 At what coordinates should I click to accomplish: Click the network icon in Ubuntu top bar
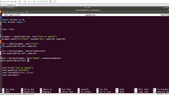164,8
